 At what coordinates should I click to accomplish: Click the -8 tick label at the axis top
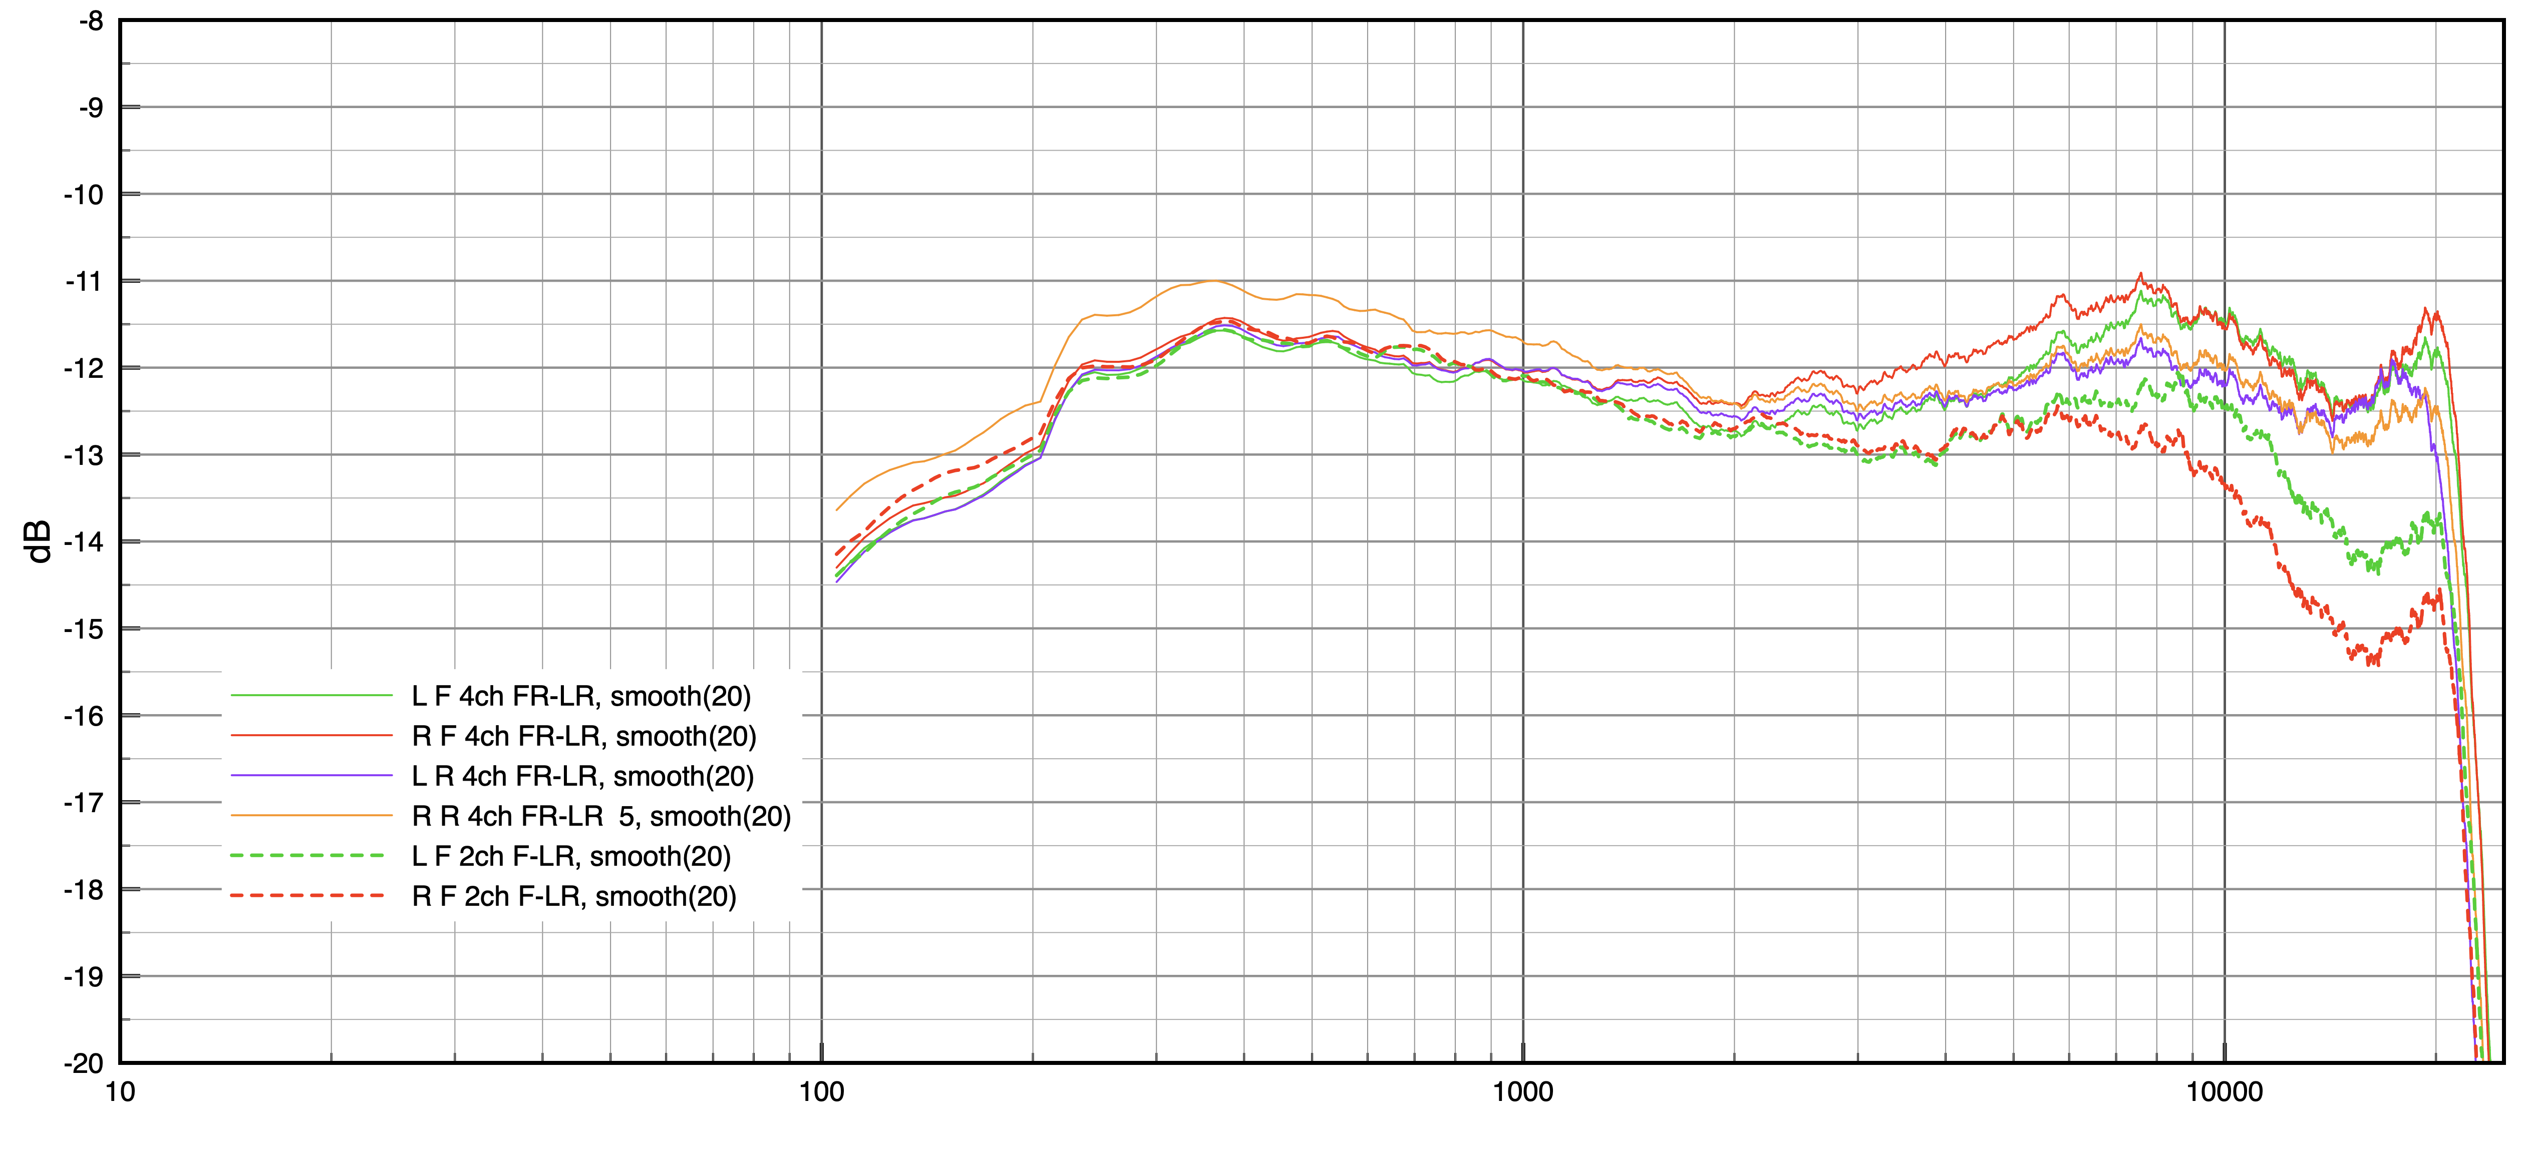point(91,22)
